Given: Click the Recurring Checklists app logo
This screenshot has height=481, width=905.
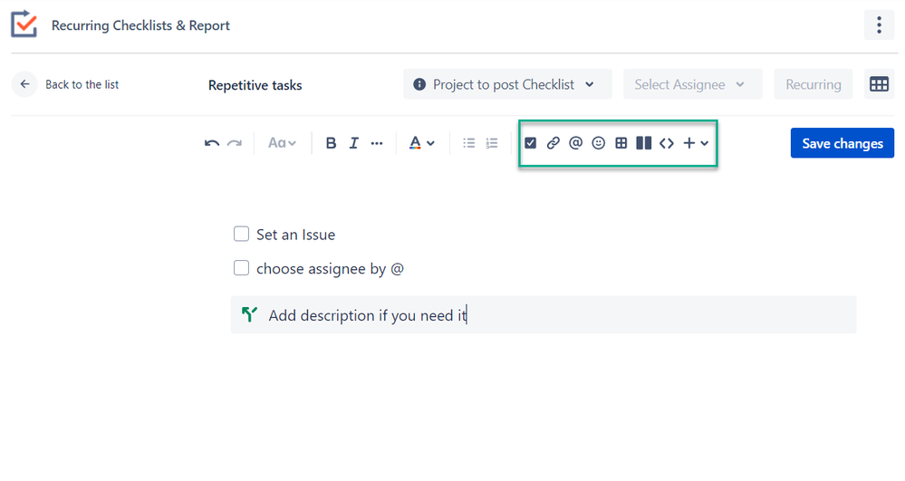Looking at the screenshot, I should pos(24,24).
